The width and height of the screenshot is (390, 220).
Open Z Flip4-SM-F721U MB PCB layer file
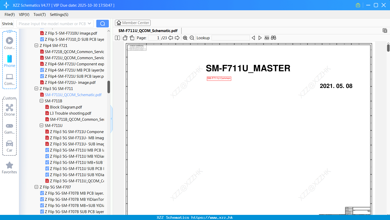tap(72, 70)
